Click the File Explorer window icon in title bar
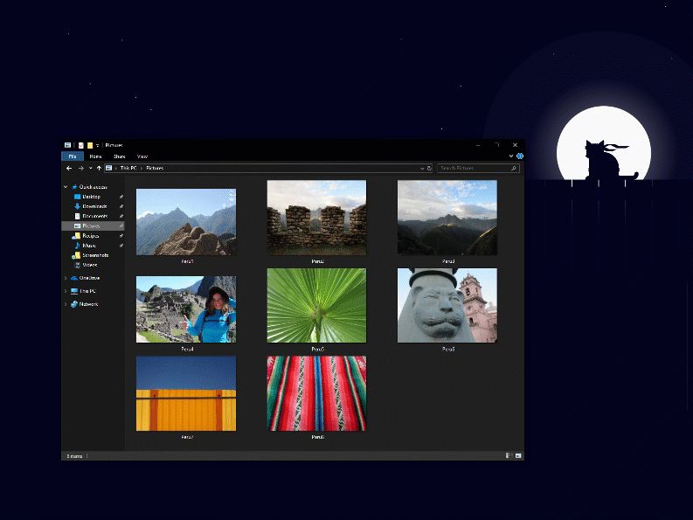Viewport: 693px width, 520px height. click(67, 145)
